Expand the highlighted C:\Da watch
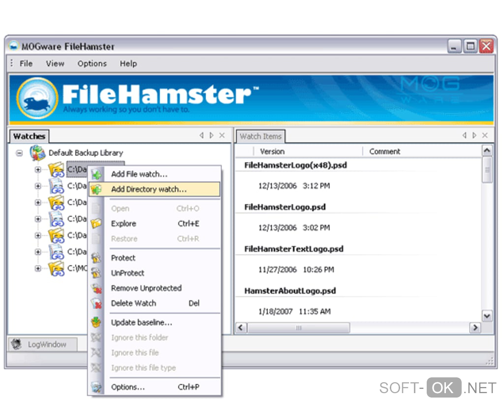The width and height of the screenshot is (502, 400). pyautogui.click(x=38, y=169)
